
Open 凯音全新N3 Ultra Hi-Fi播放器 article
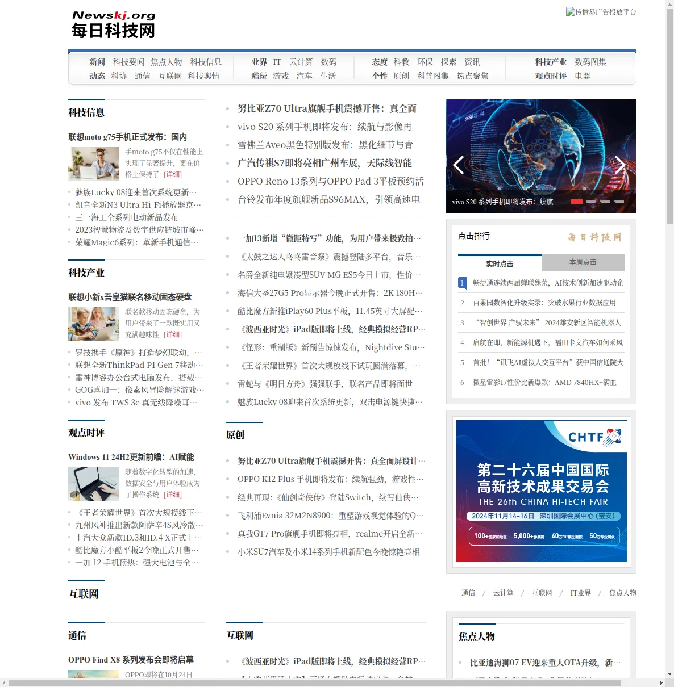138,205
